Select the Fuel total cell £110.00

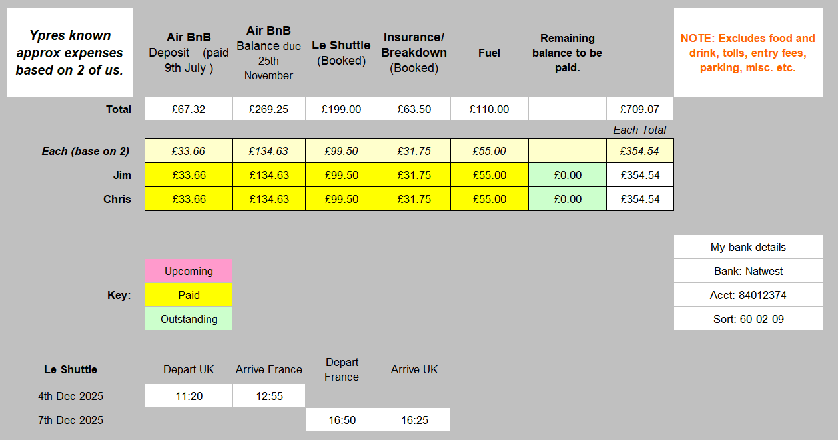pyautogui.click(x=489, y=109)
